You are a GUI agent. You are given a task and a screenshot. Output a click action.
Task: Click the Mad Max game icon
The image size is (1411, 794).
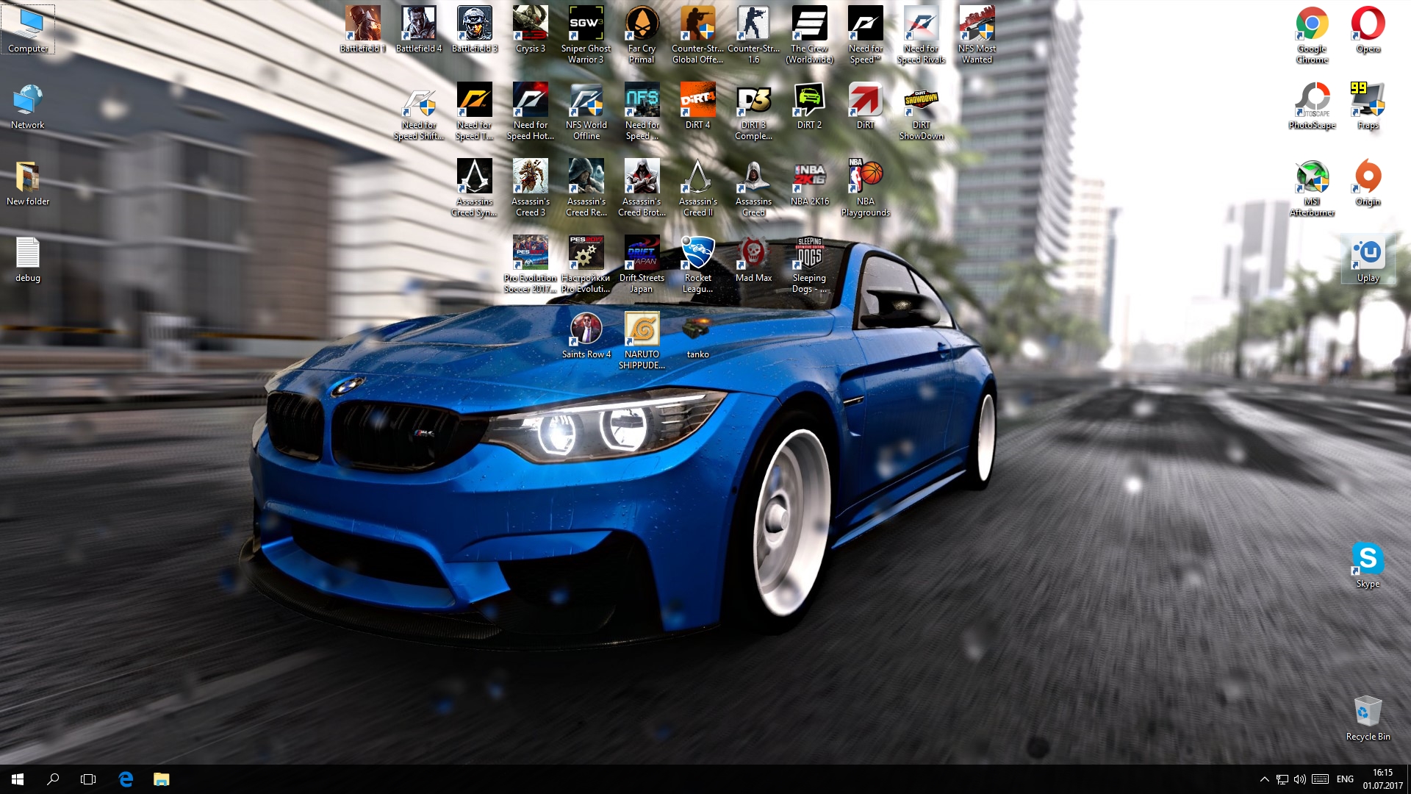tap(753, 254)
